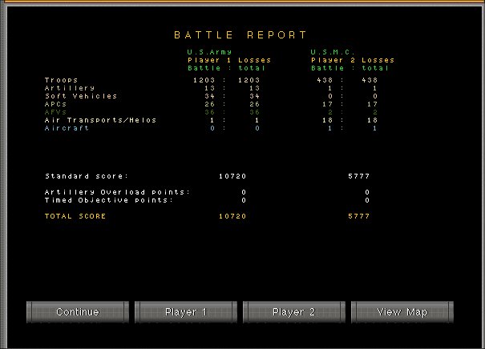Open the Player 1 details button
The width and height of the screenshot is (485, 349).
point(186,311)
